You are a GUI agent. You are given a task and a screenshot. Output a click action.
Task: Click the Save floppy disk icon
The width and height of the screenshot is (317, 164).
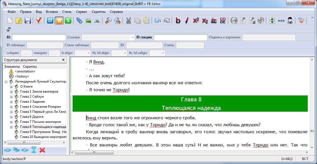pyautogui.click(x=27, y=20)
